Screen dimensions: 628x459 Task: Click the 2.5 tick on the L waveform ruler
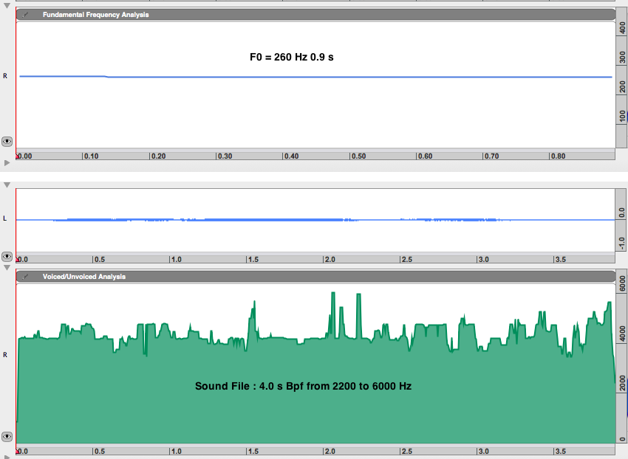(x=406, y=259)
